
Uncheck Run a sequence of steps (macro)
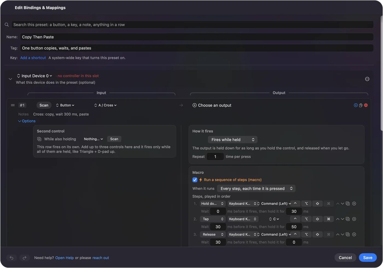(x=195, y=180)
